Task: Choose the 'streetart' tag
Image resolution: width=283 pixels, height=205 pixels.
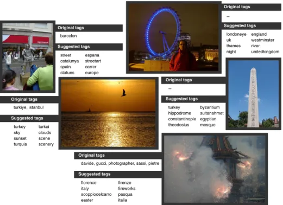Action: pos(93,61)
